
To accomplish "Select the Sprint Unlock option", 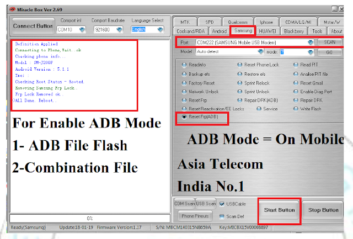I will point(240,92).
